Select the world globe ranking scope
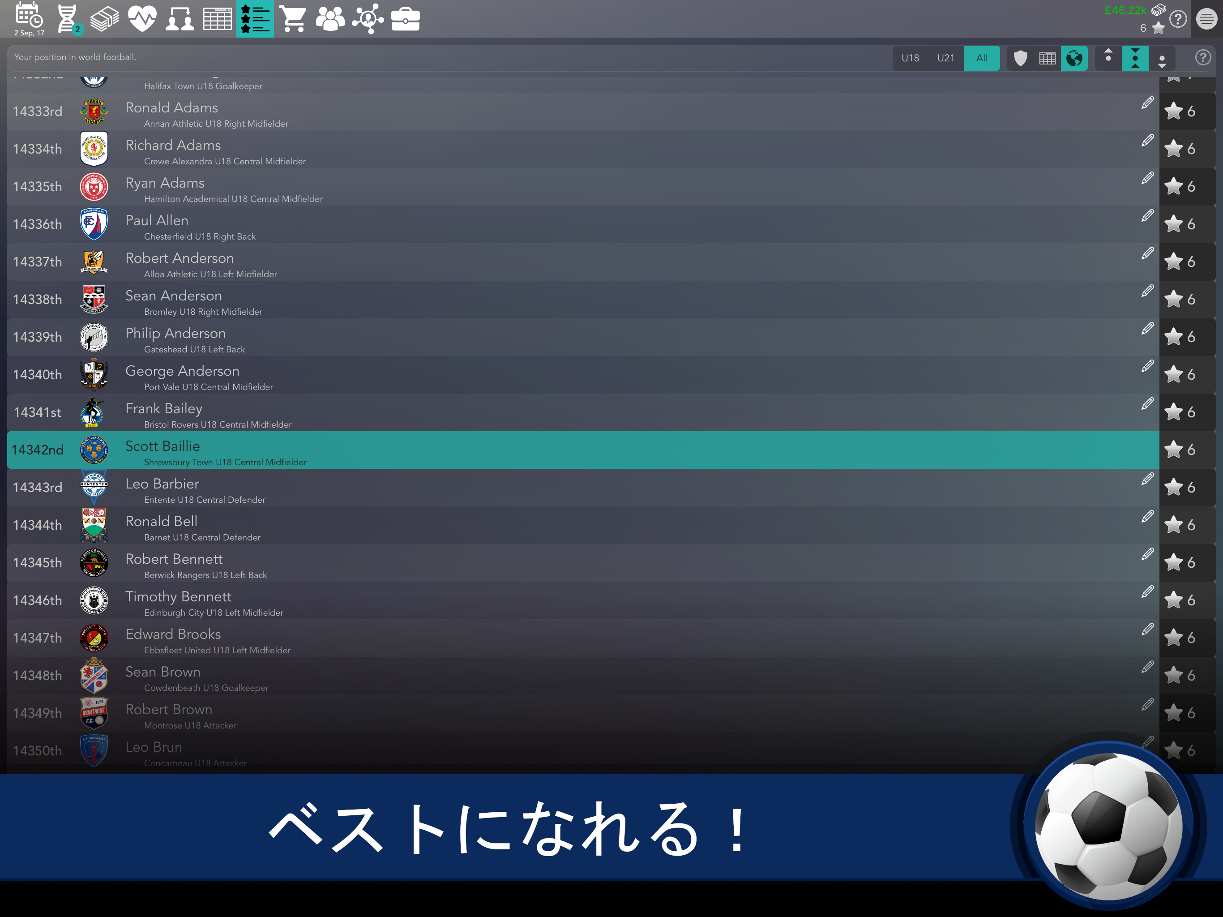 [x=1074, y=58]
